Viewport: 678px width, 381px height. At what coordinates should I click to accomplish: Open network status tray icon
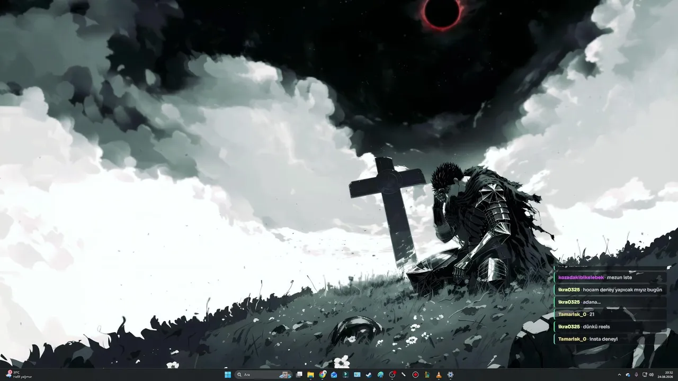click(645, 375)
